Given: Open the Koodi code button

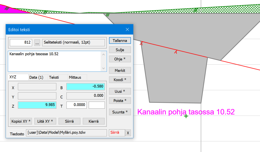Looking at the screenshot, I should 120,79.
